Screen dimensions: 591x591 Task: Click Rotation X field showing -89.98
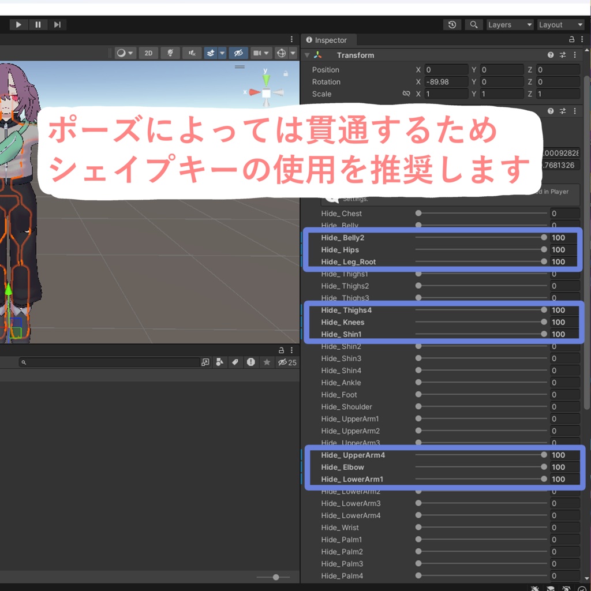[446, 82]
